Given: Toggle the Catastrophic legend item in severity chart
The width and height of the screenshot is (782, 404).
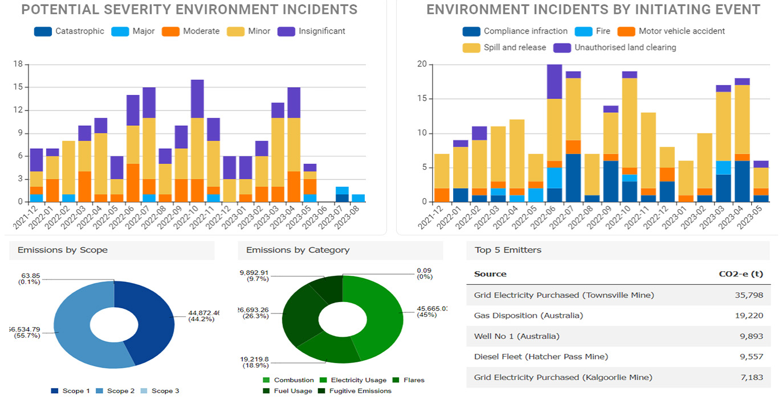Looking at the screenshot, I should coord(69,31).
